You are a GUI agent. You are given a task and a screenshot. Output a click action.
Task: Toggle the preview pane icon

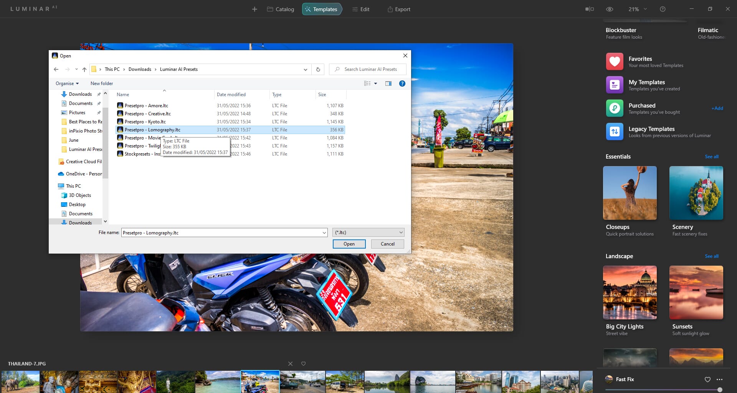pyautogui.click(x=388, y=84)
